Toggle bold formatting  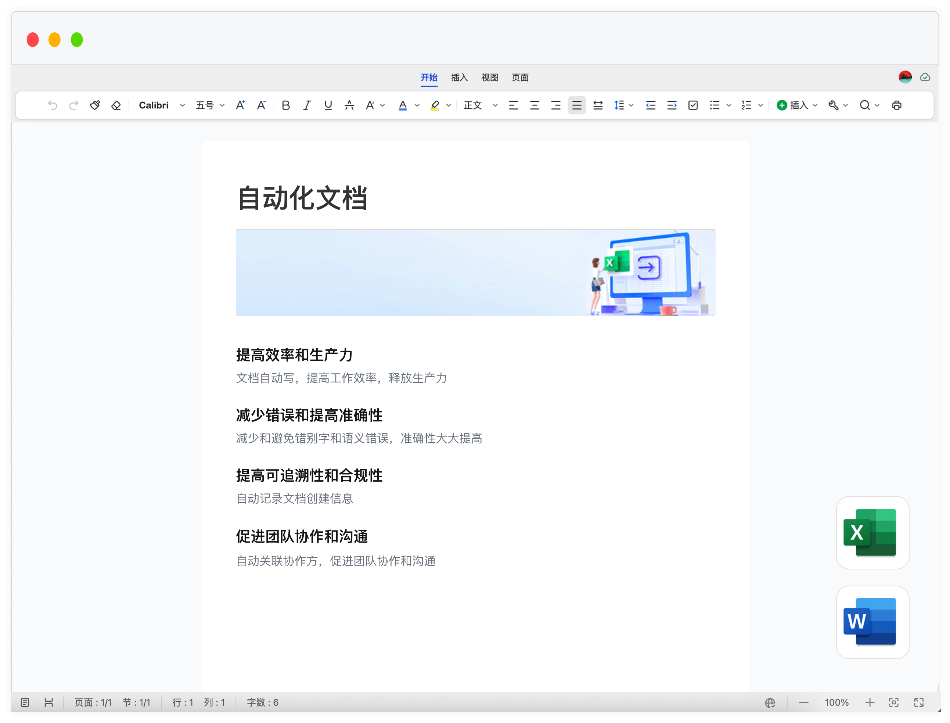click(286, 105)
